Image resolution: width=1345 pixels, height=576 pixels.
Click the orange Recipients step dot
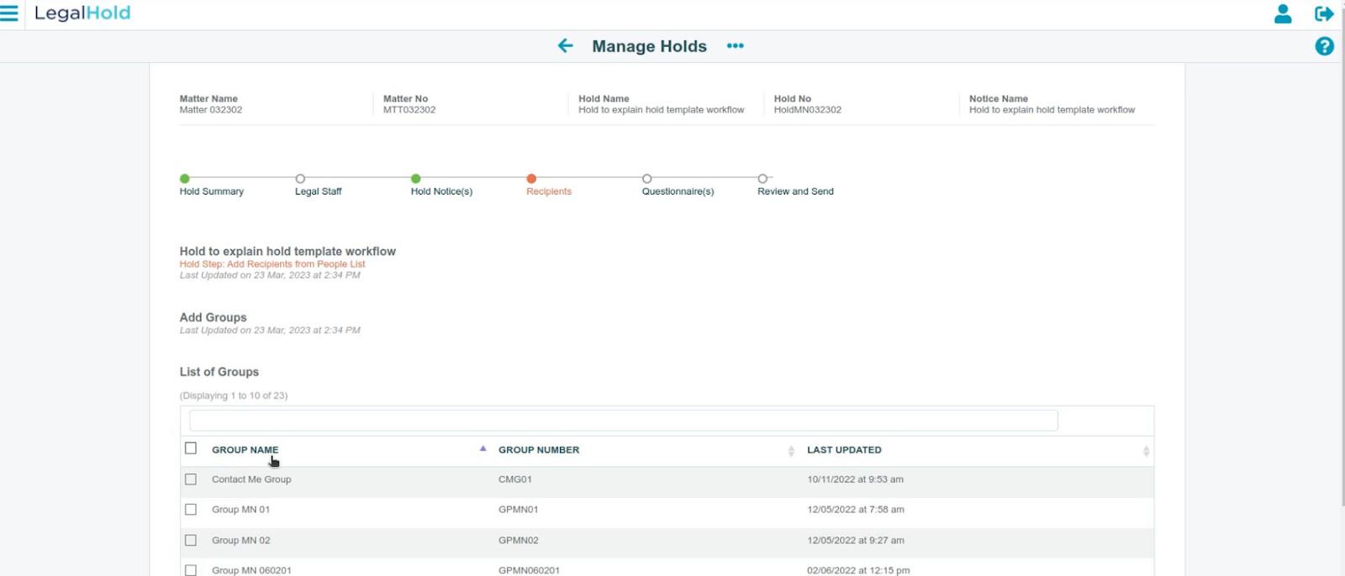[x=531, y=178]
